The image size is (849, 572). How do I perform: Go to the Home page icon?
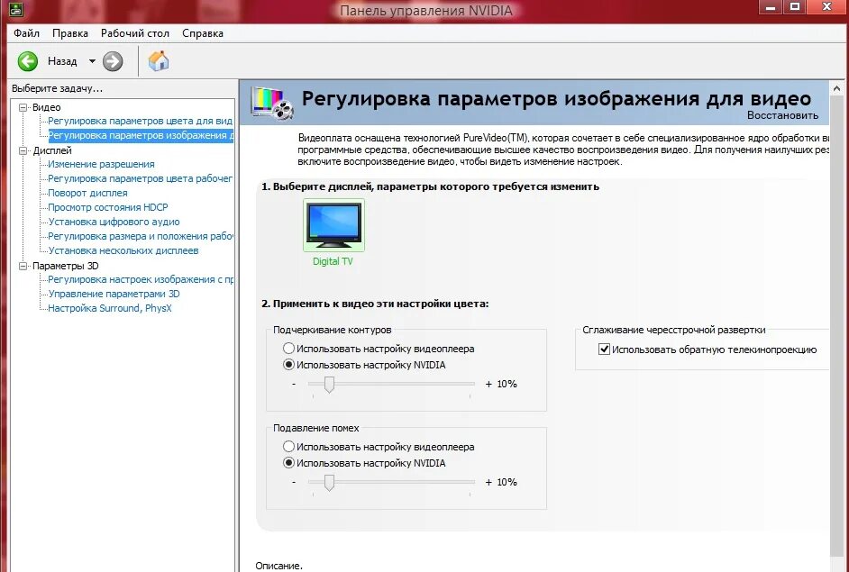pos(159,61)
